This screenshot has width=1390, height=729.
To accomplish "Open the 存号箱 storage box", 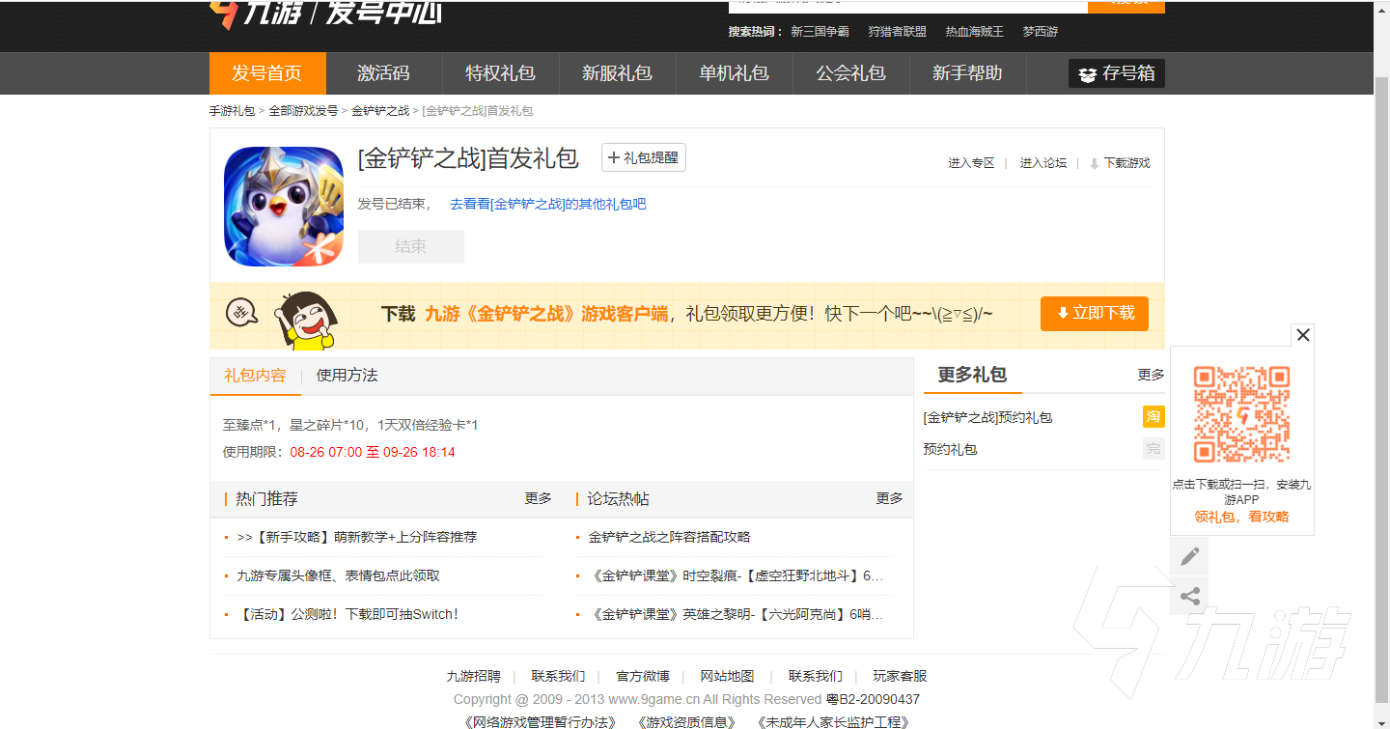I will point(1116,73).
